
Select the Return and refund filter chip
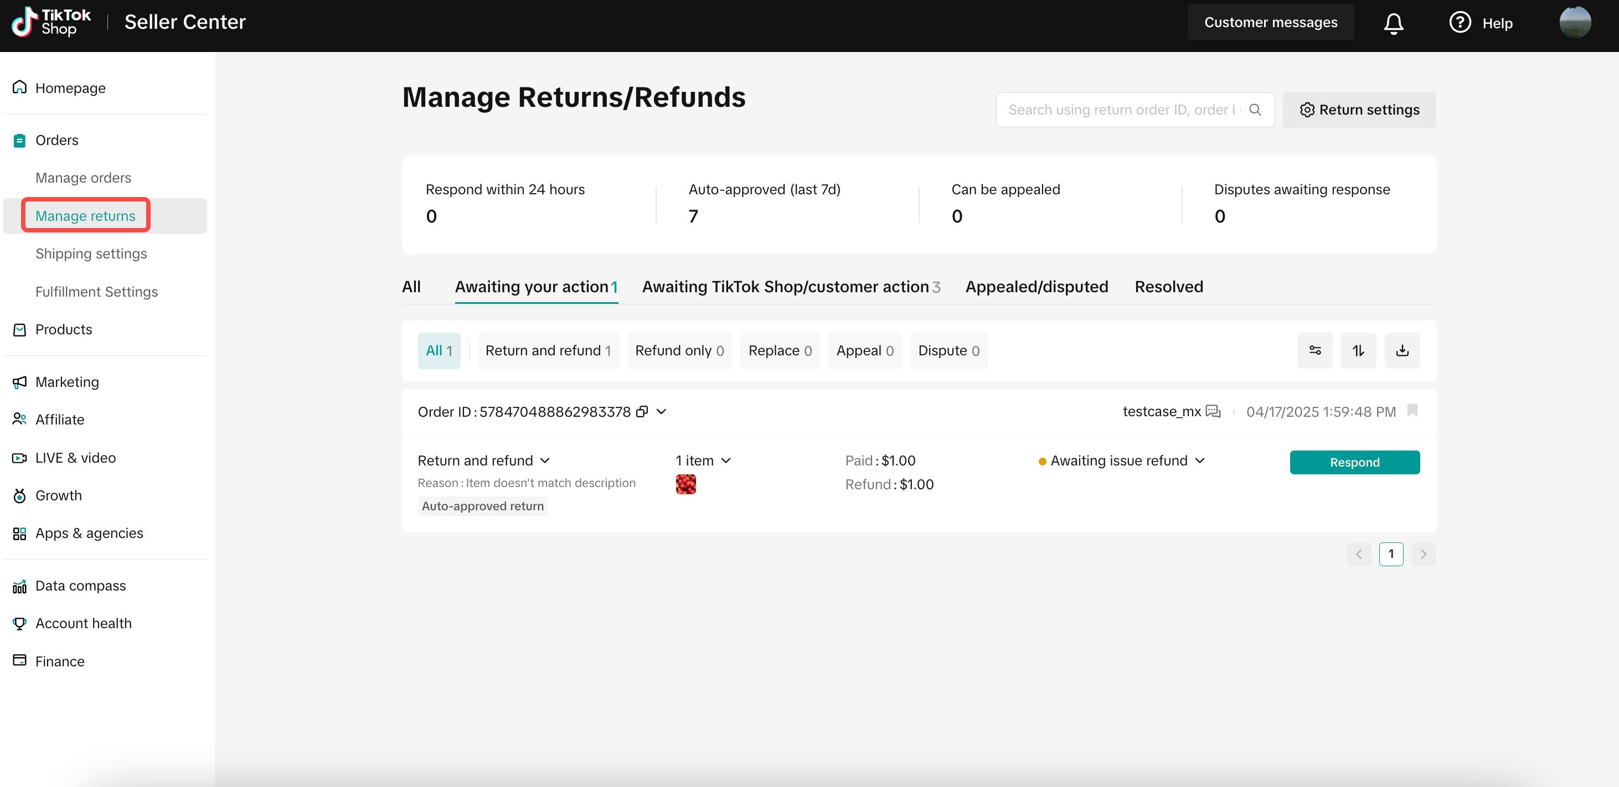click(548, 350)
